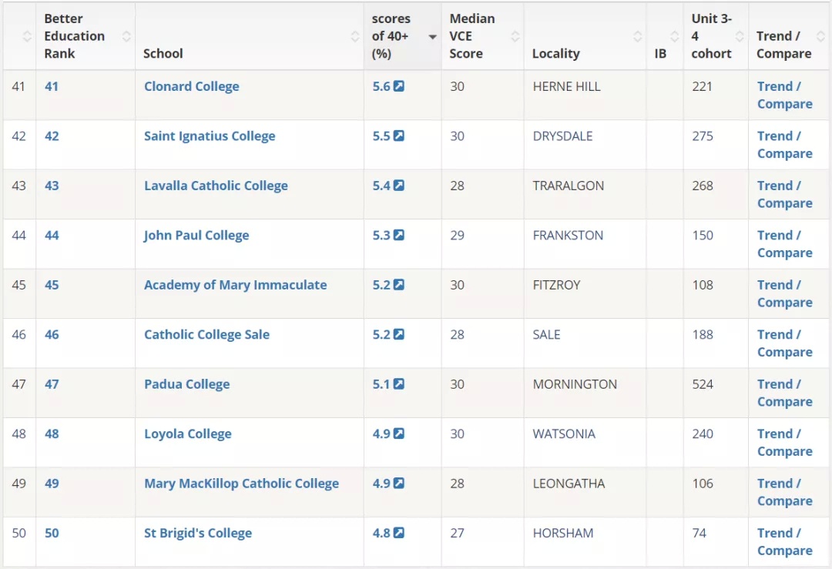Sort by the first index column arrows
Screen dimensions: 832x569
click(27, 36)
